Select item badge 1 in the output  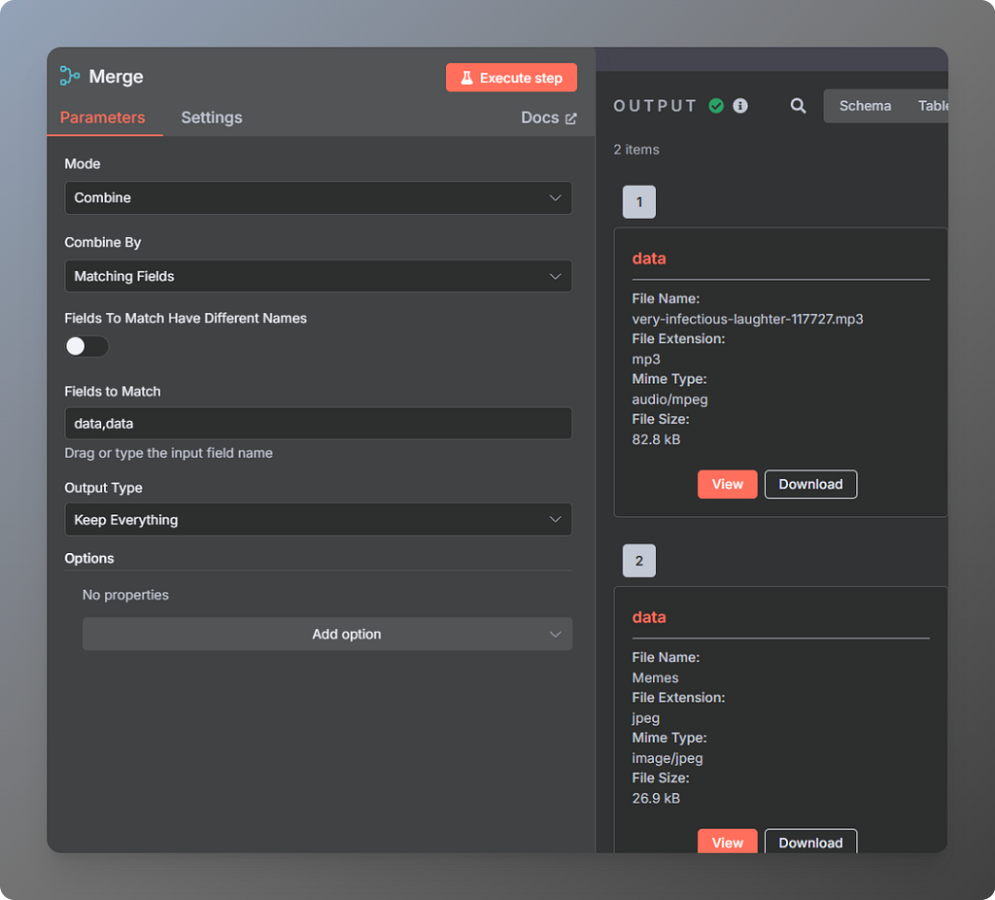pyautogui.click(x=638, y=201)
